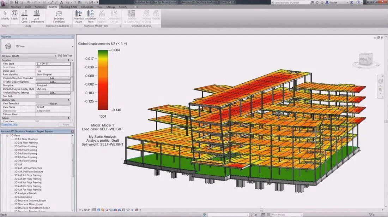Select '3D AM 4th Floor Framing' view
This screenshot has height=217, width=388.
coord(28,179)
